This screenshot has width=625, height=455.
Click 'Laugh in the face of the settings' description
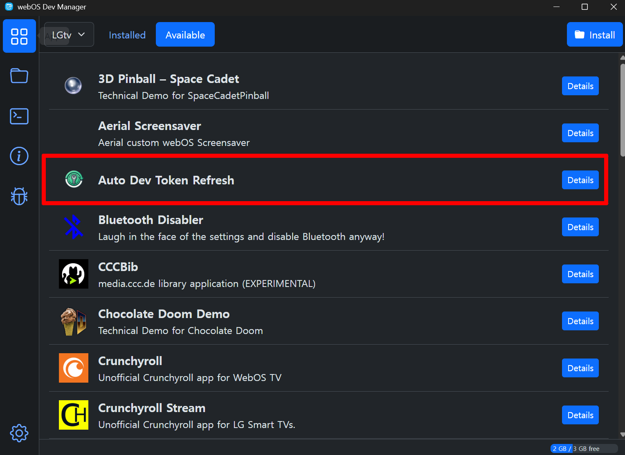pos(241,237)
